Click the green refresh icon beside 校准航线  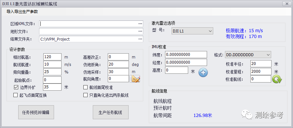point(277,79)
